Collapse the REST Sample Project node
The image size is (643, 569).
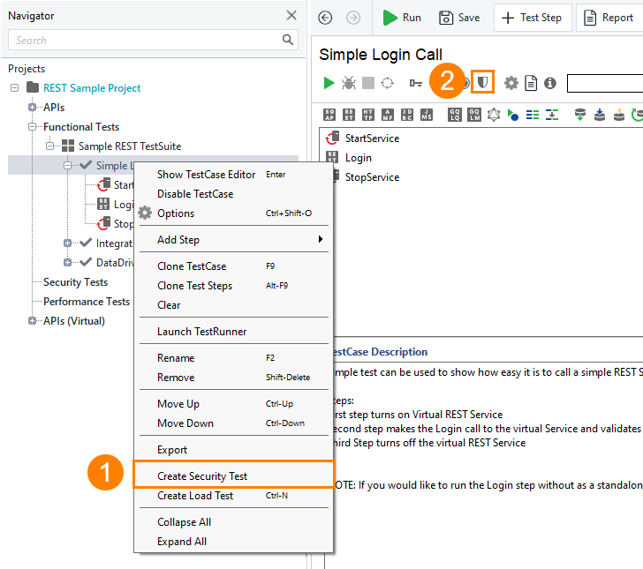click(x=14, y=87)
